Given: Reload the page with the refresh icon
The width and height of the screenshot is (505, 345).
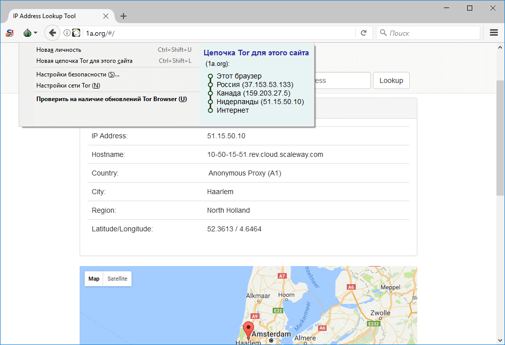Looking at the screenshot, I should tap(363, 33).
